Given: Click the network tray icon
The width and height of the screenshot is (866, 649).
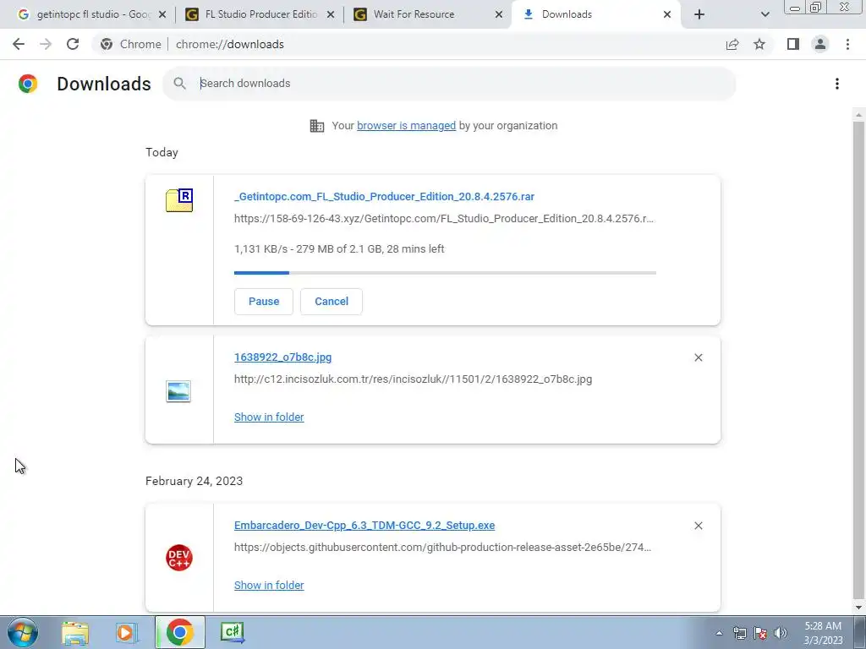Looking at the screenshot, I should [x=739, y=633].
